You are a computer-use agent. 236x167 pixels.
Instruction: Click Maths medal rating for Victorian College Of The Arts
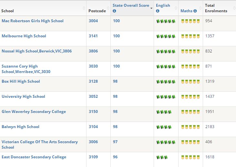coord(190,142)
